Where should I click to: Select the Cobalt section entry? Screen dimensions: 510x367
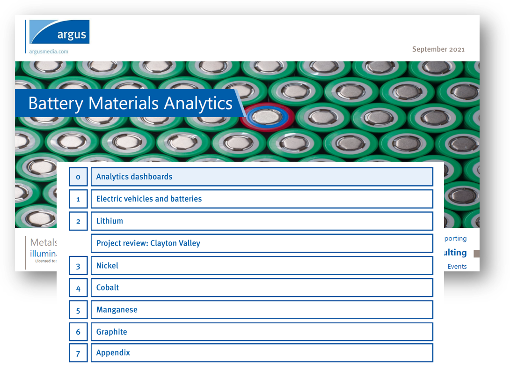coord(261,287)
